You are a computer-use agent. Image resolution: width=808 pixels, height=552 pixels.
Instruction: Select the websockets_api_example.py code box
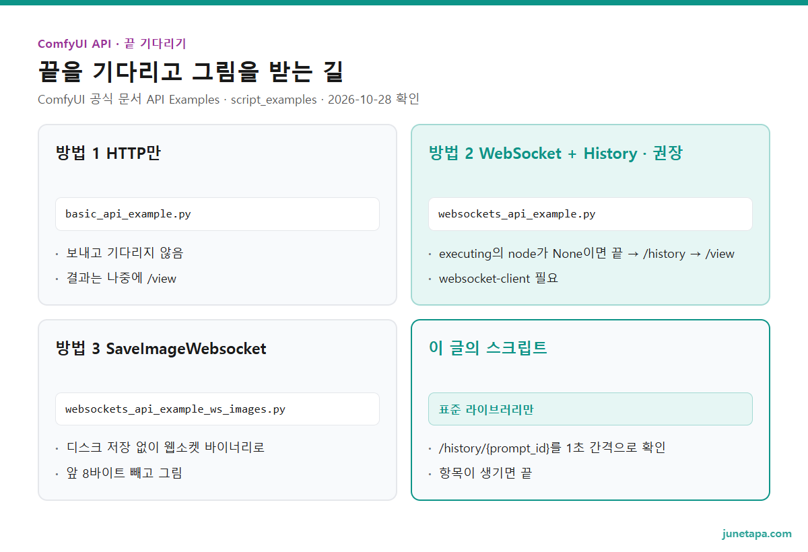point(591,214)
